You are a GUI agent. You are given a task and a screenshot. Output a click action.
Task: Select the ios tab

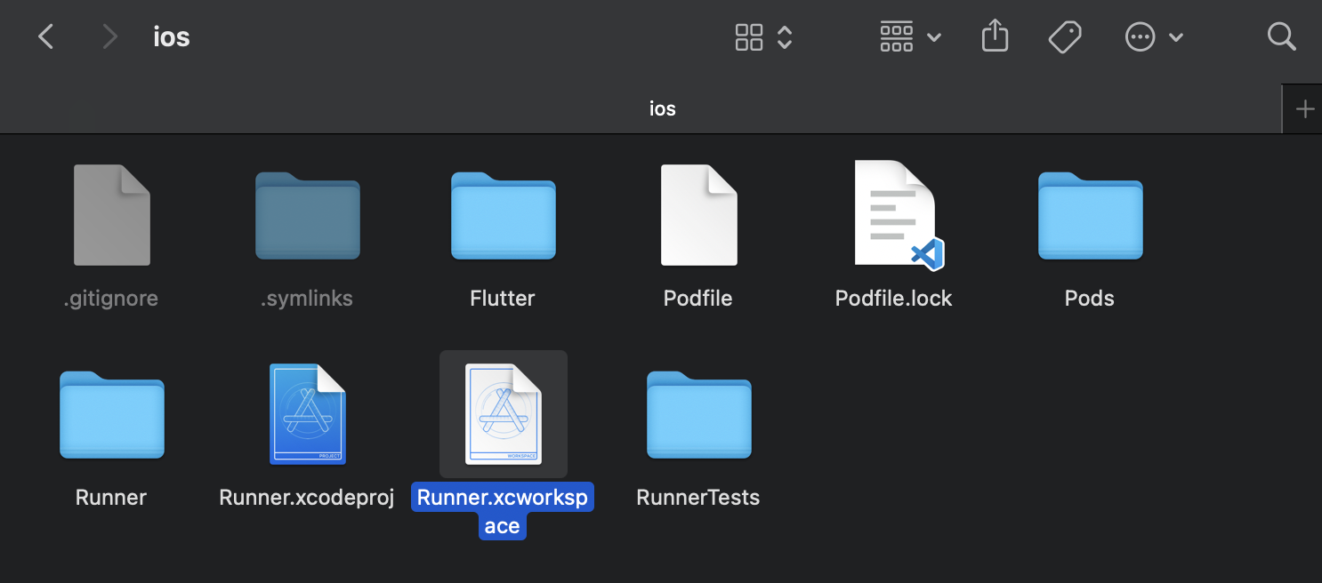[x=641, y=109]
